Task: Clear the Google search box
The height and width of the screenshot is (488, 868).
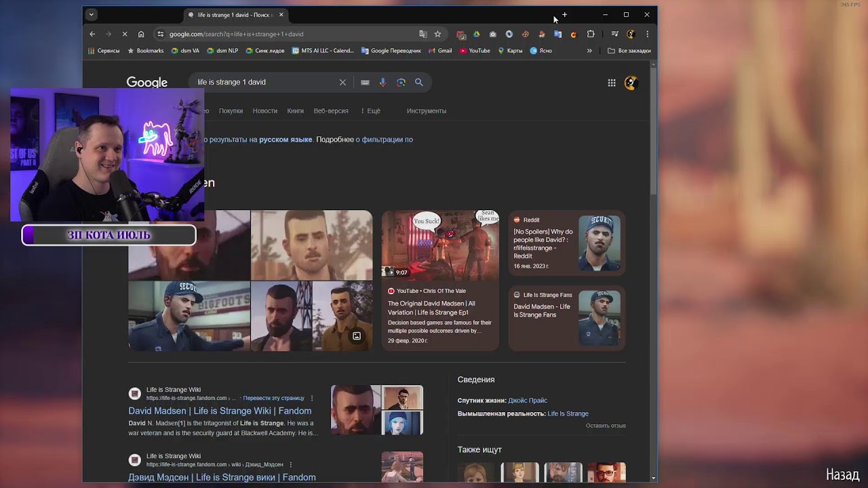Action: (342, 82)
